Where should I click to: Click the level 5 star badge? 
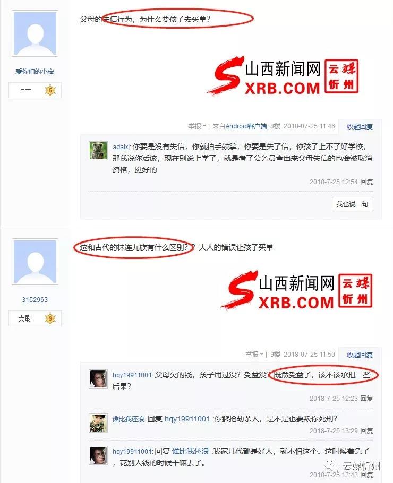pos(50,90)
